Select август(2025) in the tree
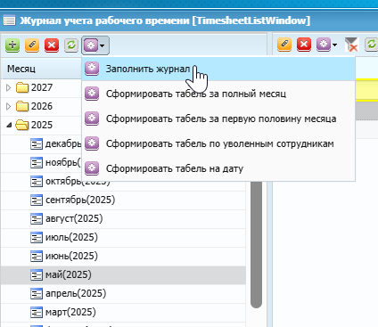The width and height of the screenshot is (378, 327). tap(123, 219)
